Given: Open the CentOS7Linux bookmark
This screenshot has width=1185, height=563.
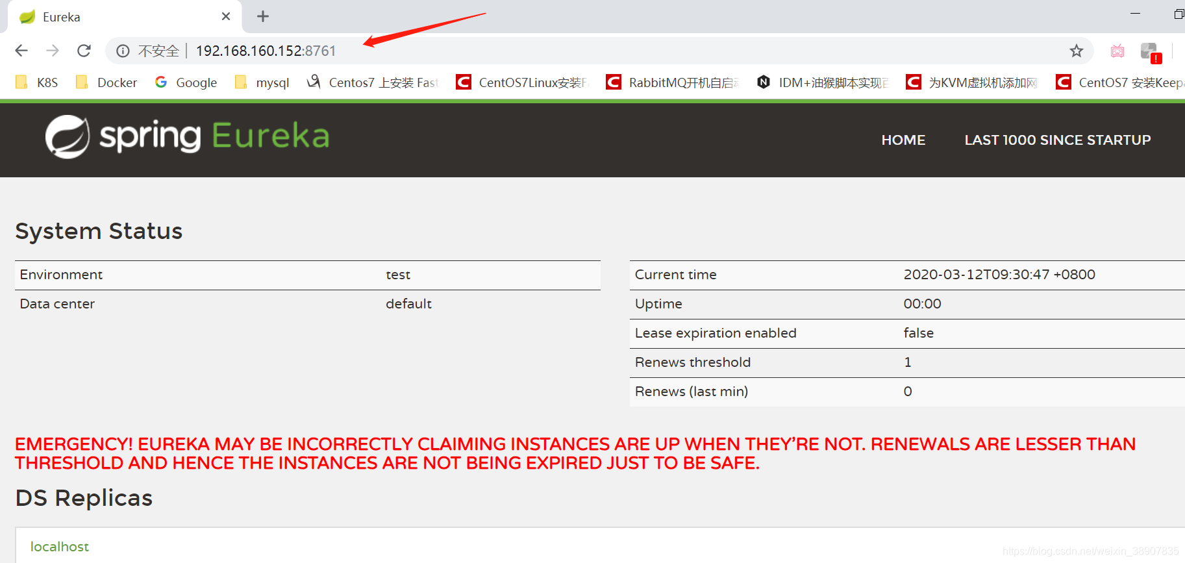Looking at the screenshot, I should coord(523,82).
